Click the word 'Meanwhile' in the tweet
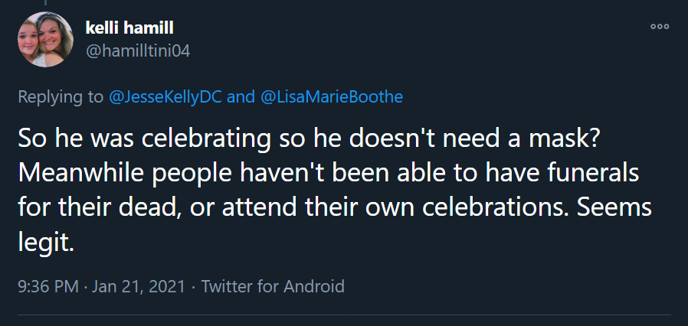688x326 pixels. (74, 174)
